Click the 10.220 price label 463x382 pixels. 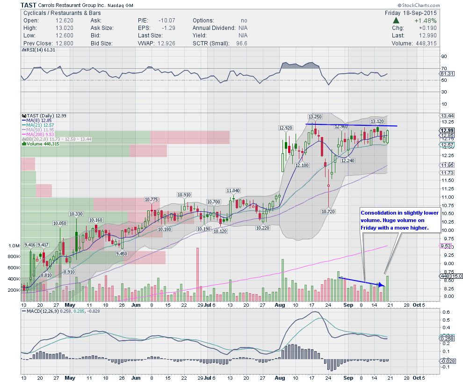[263, 228]
